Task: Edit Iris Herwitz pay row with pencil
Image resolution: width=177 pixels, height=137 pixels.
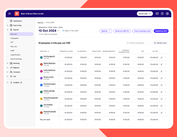Action: pyautogui.click(x=161, y=106)
